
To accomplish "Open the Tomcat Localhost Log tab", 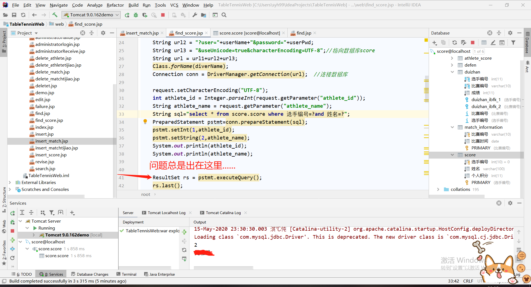I will pos(166,213).
